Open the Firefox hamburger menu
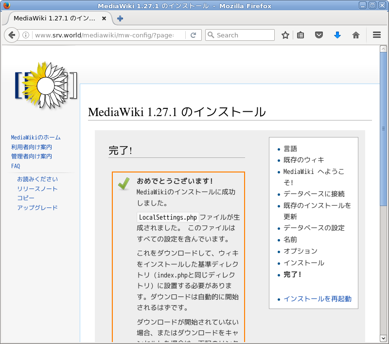The image size is (389, 344). tap(376, 35)
